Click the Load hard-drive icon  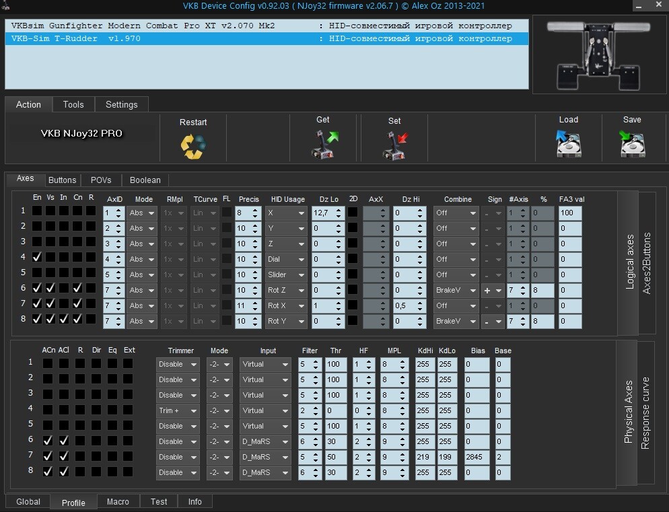click(x=568, y=144)
